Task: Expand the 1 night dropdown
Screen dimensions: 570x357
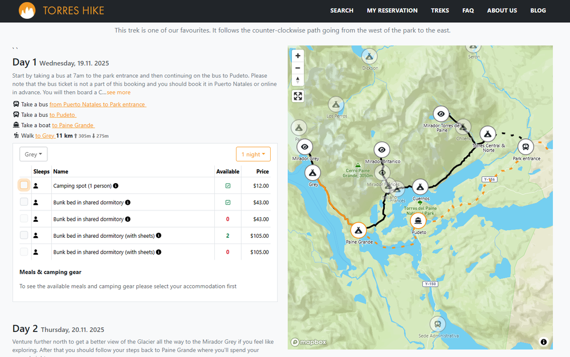Action: (x=253, y=155)
